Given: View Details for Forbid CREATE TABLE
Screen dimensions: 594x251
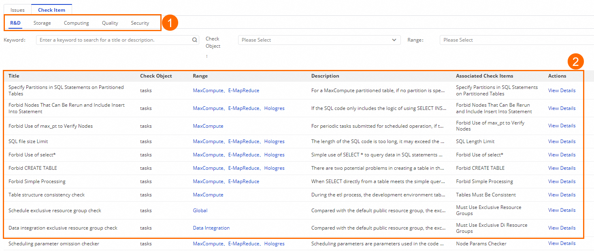Looking at the screenshot, I should click(562, 168).
